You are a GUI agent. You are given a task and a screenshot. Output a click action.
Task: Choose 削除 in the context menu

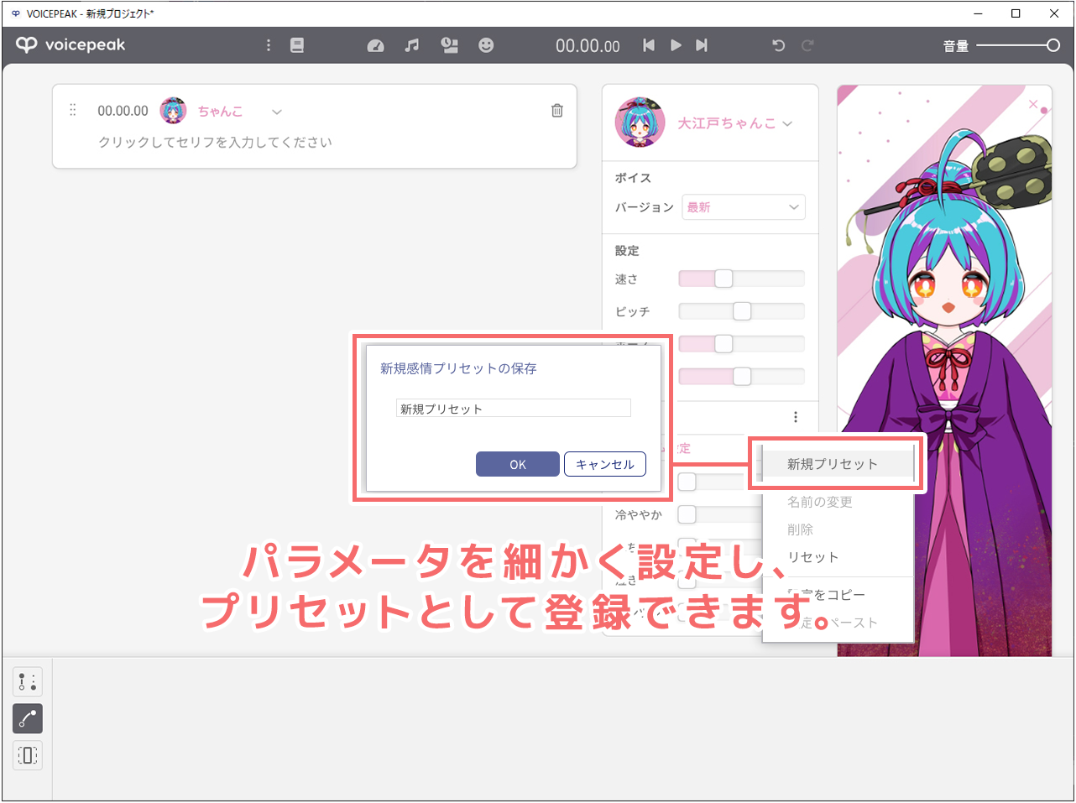[801, 529]
